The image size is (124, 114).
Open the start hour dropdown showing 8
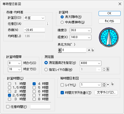[x=15, y=63]
